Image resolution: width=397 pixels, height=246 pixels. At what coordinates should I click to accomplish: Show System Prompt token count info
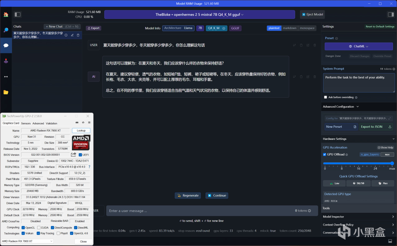(x=394, y=69)
